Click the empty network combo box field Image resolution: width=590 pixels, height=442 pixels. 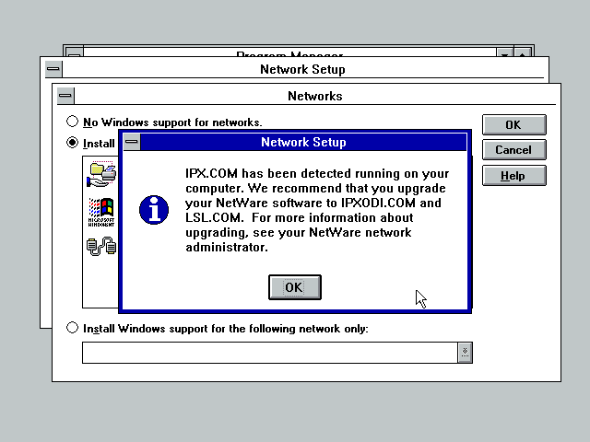tap(269, 352)
